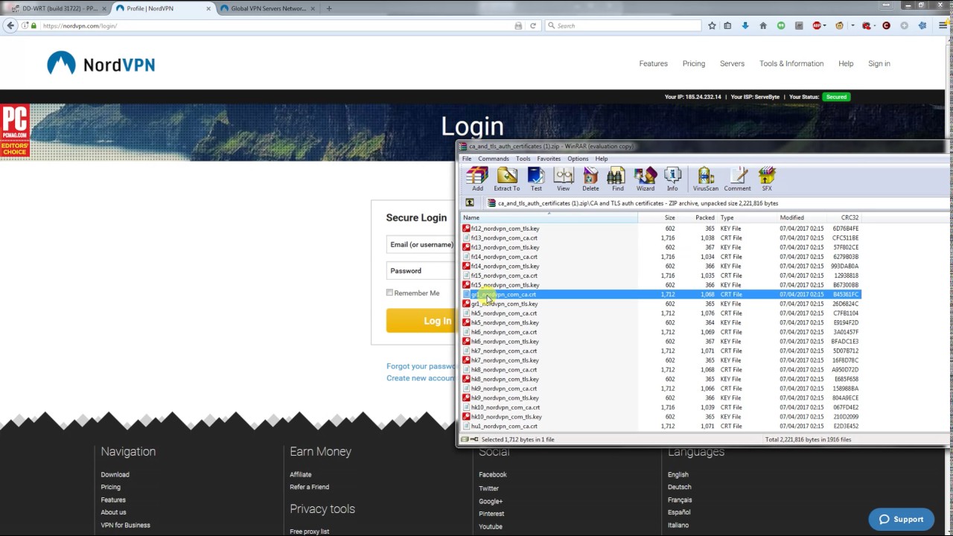Open the File menu in WinRAR
The width and height of the screenshot is (953, 536).
(467, 159)
